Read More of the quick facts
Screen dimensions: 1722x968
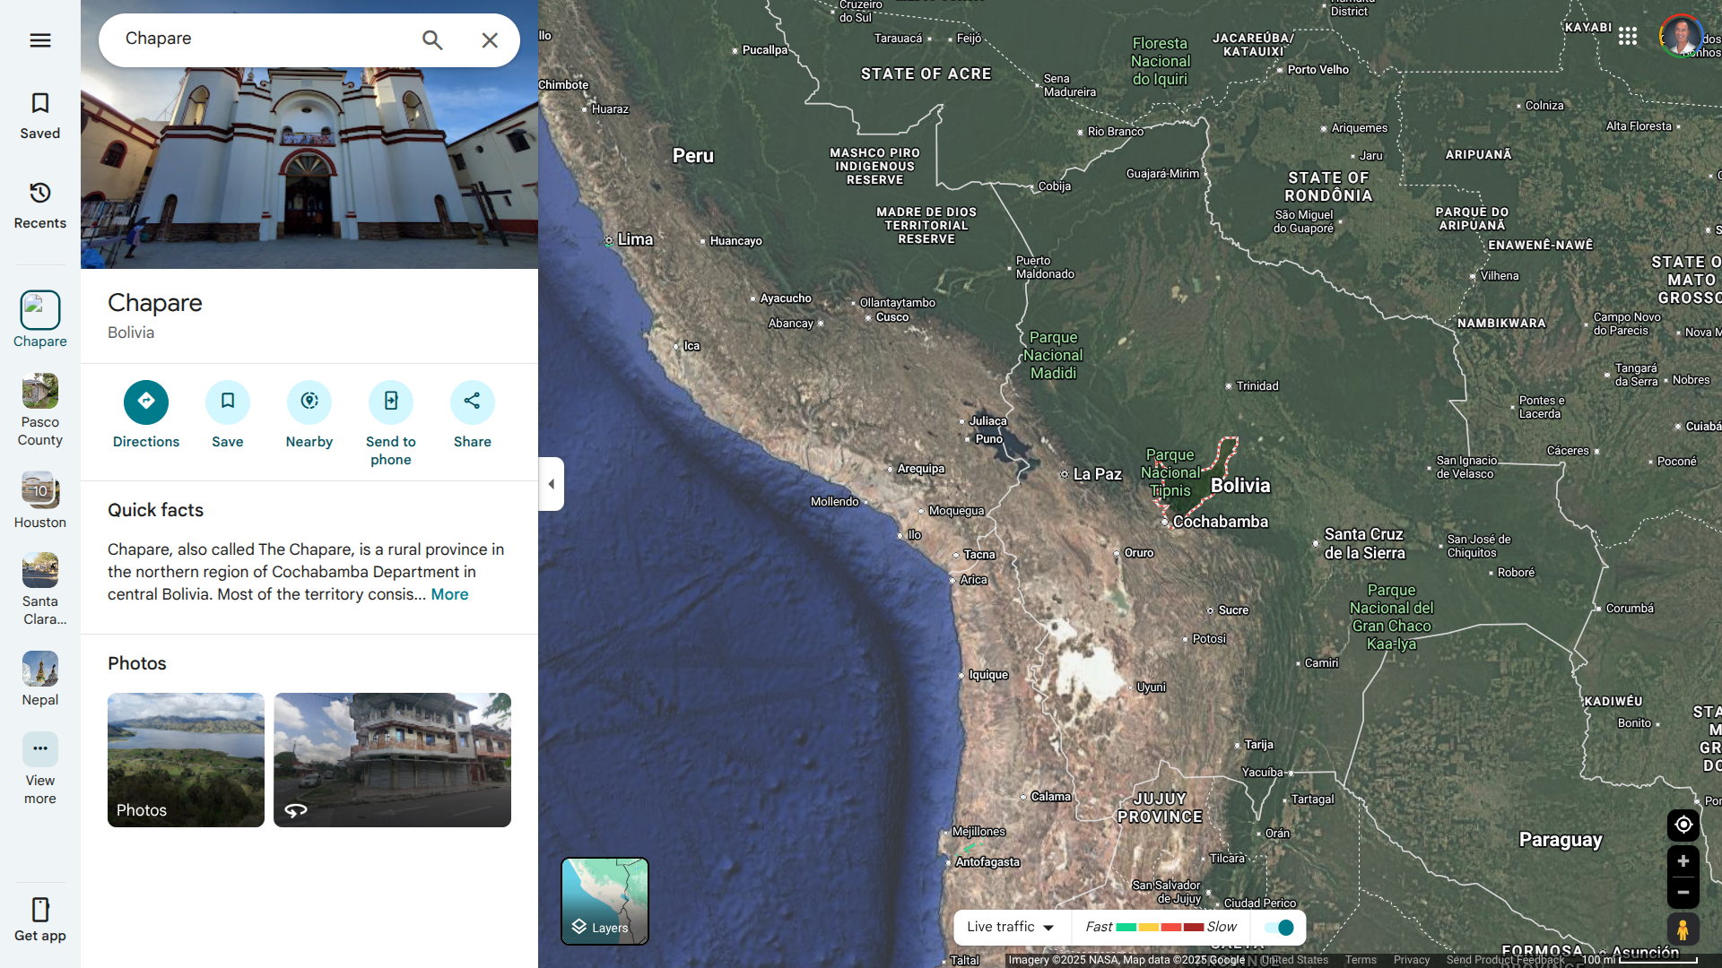pos(449,594)
